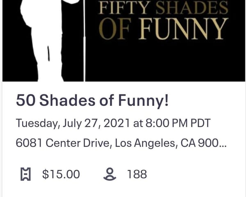This screenshot has width=246, height=197.
Task: Select the $15.00 ticket price
Action: pos(61,174)
